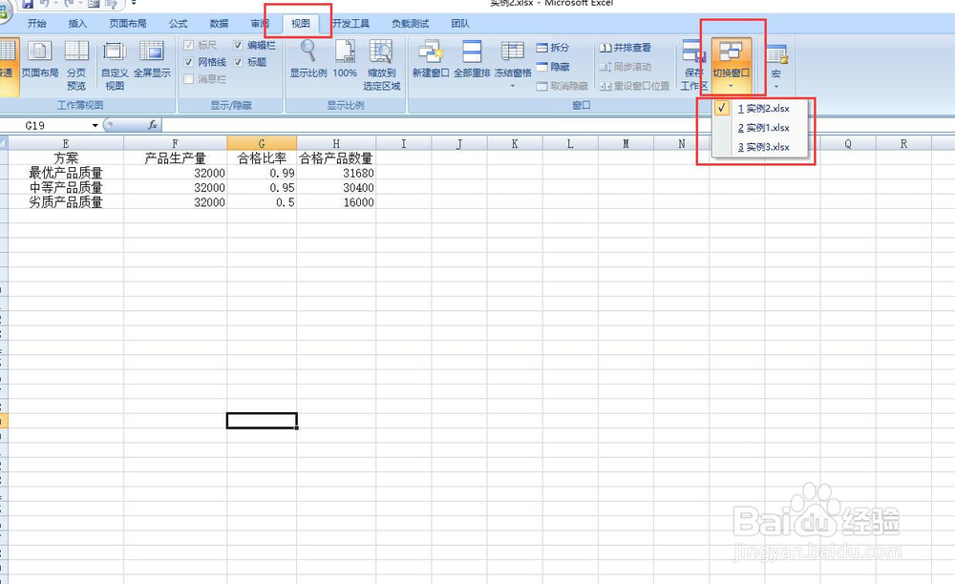The width and height of the screenshot is (955, 584).
Task: Open the Formulas tab
Action: 178,24
